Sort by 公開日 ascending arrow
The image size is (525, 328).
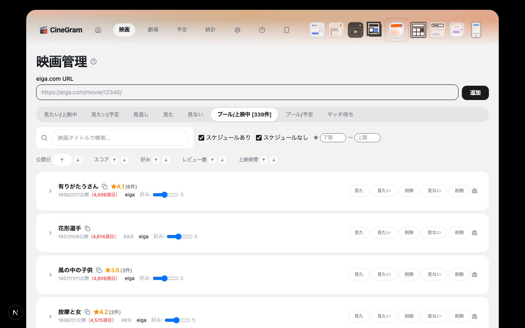click(x=62, y=160)
